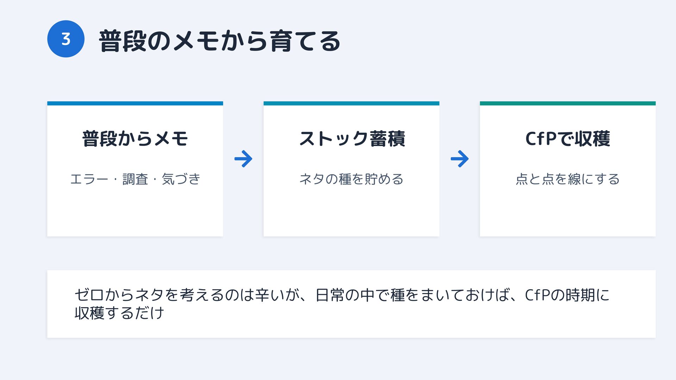Click the CfPの時期に text in summary box
The height and width of the screenshot is (380, 676).
coord(567,295)
